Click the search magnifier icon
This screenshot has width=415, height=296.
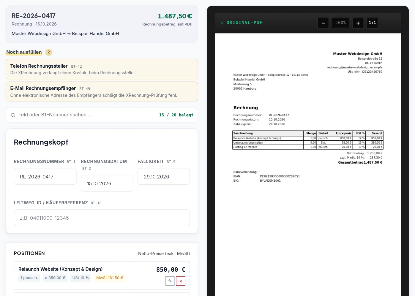click(x=13, y=115)
